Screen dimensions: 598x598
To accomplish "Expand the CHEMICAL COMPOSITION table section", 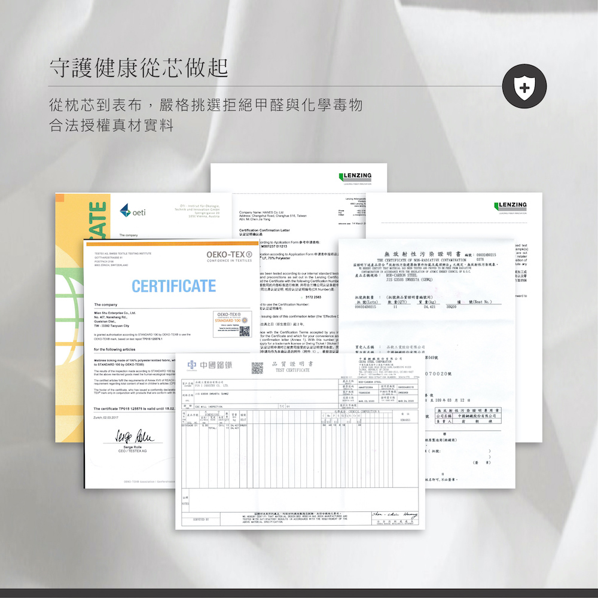I will (359, 410).
